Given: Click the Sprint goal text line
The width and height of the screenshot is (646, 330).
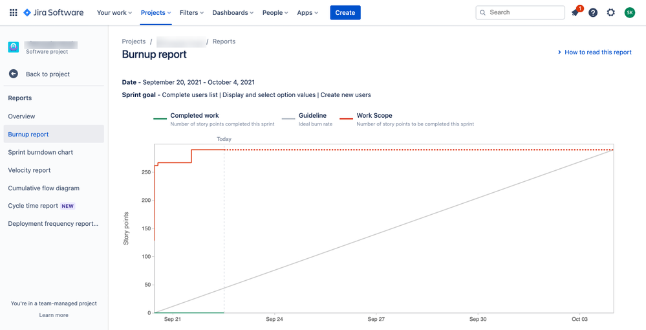Looking at the screenshot, I should [246, 95].
